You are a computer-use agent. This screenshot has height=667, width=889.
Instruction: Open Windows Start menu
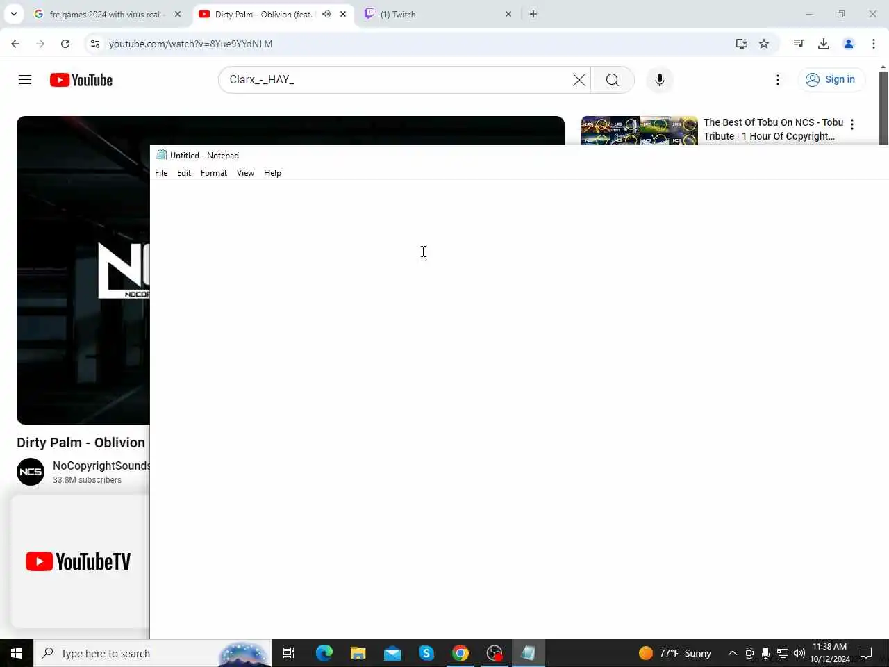tap(17, 653)
